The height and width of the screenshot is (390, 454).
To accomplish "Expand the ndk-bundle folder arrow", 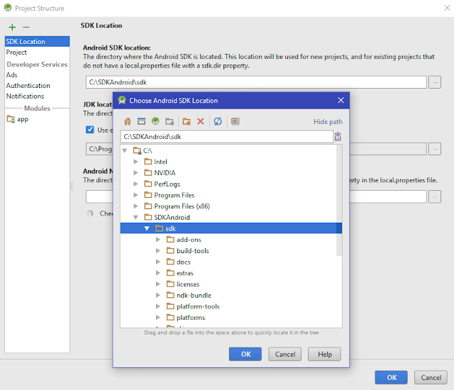I will click(x=158, y=295).
